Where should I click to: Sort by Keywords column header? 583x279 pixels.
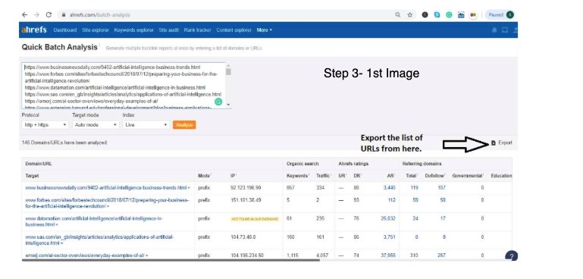297,176
